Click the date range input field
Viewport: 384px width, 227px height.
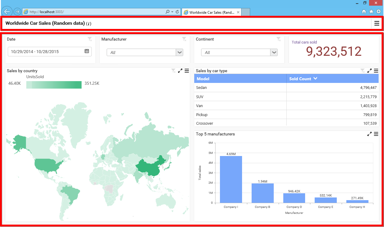click(x=50, y=52)
